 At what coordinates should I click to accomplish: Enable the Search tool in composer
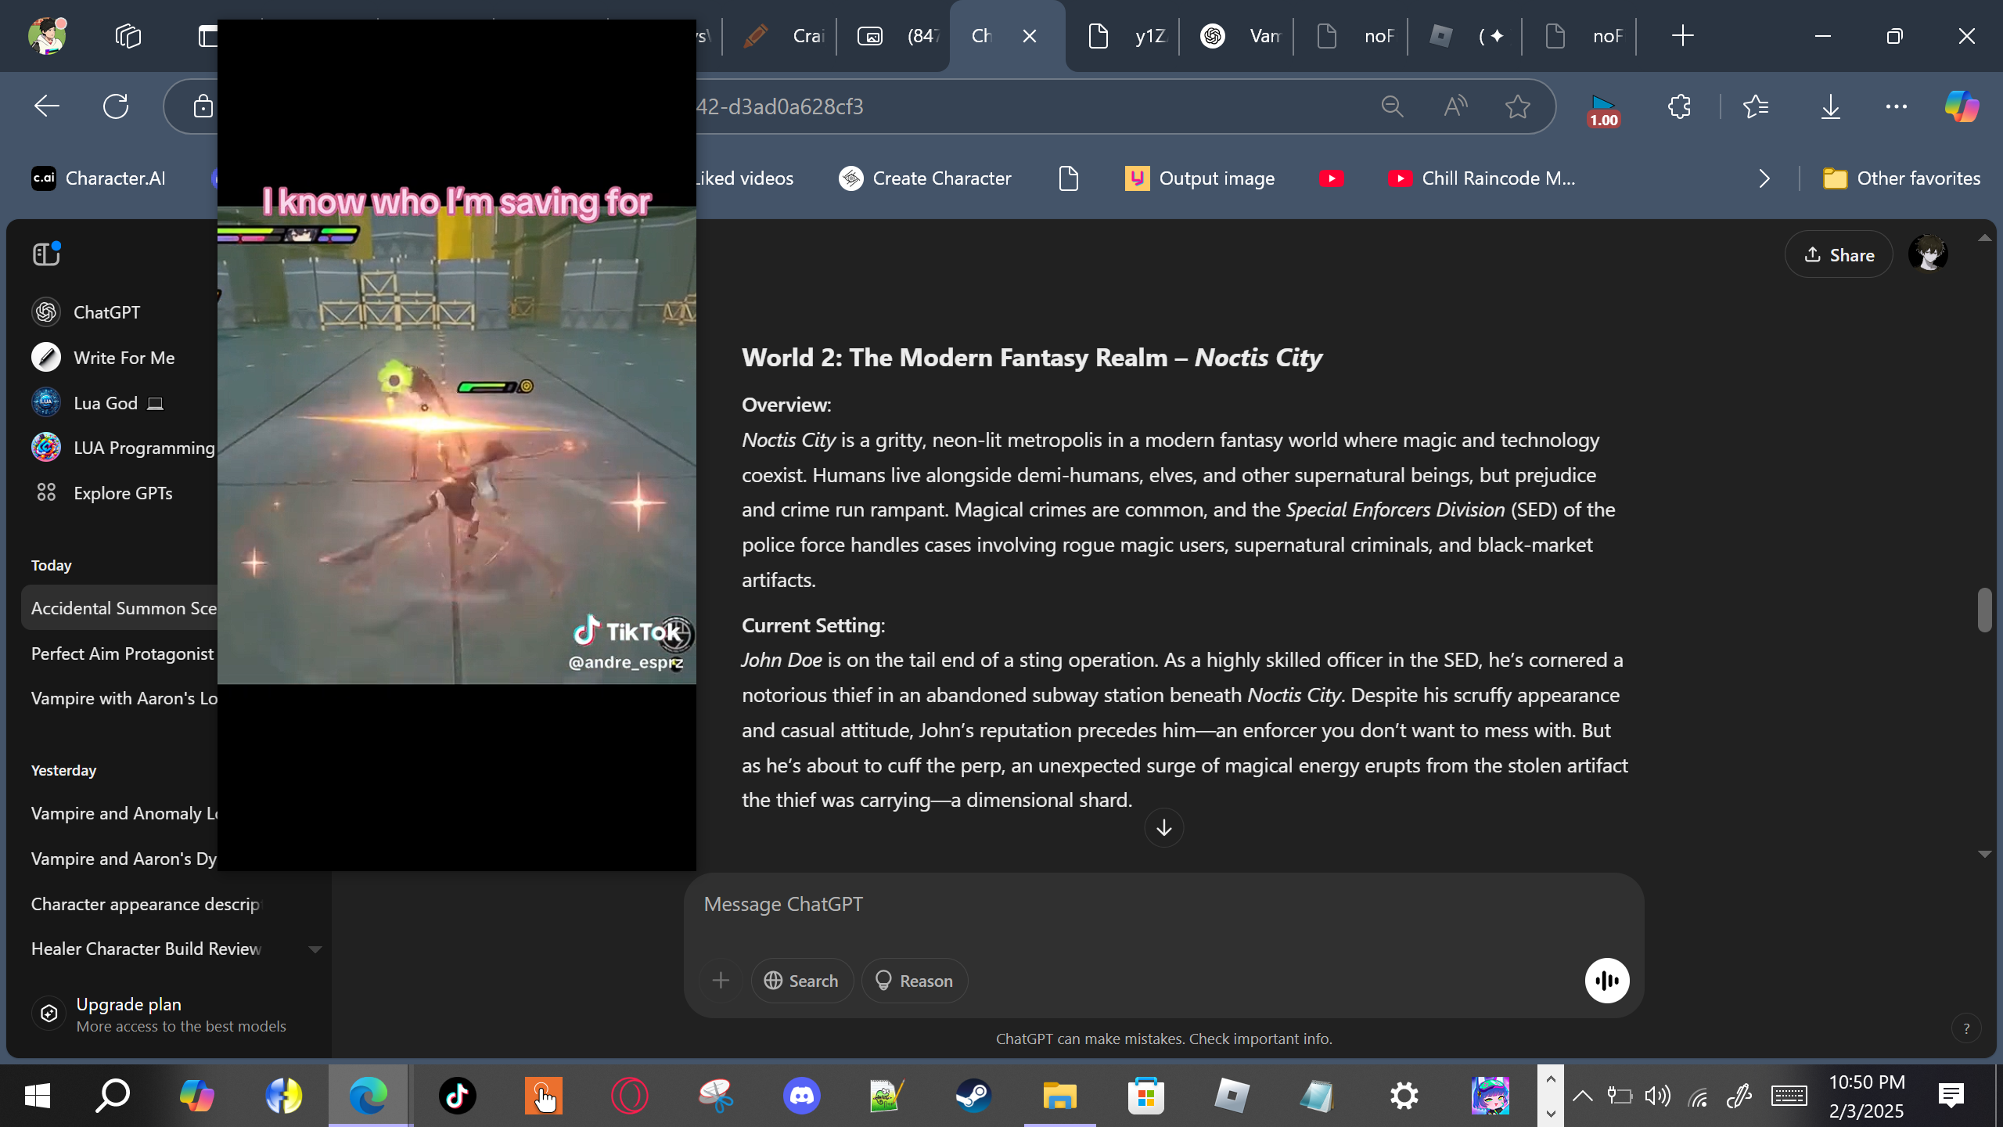coord(802,981)
